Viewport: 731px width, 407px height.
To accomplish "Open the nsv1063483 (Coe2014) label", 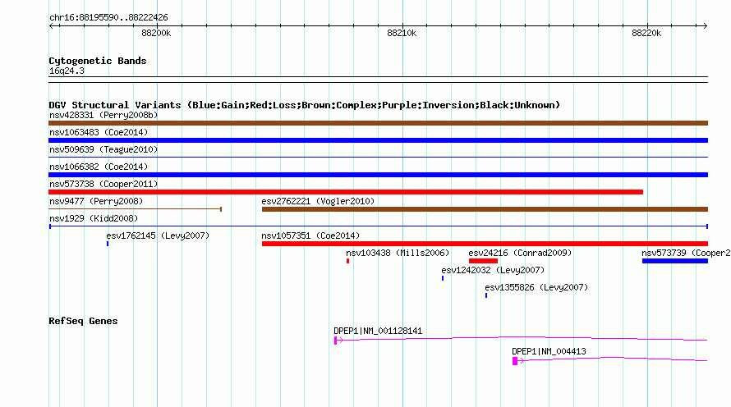I will coord(99,132).
